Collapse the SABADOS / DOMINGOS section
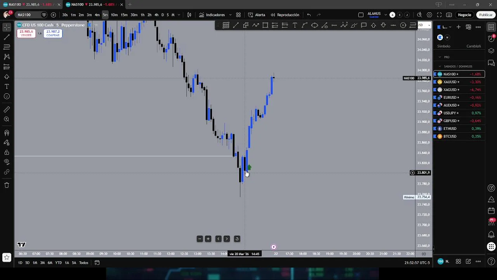Image resolution: width=497 pixels, height=280 pixels. coord(440,66)
